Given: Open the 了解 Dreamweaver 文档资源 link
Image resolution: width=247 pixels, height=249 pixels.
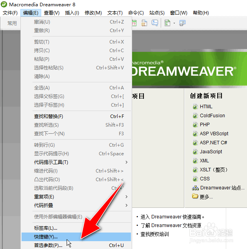Looking at the screenshot, I should pos(171,225).
